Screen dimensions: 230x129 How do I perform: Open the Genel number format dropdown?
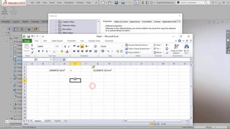click(x=121, y=46)
